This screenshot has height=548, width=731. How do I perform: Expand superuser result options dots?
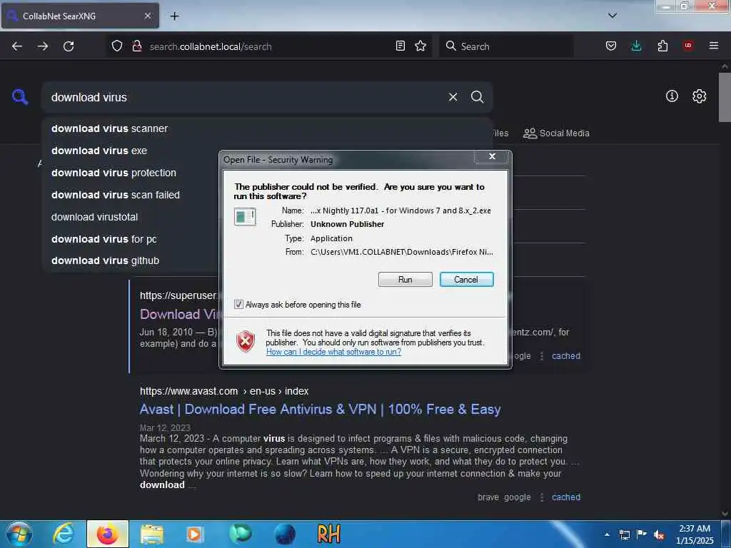click(x=542, y=356)
